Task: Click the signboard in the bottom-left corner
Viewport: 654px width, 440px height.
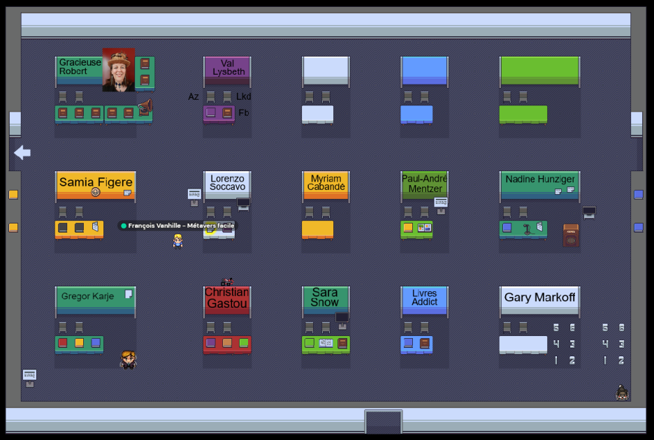Action: point(29,378)
